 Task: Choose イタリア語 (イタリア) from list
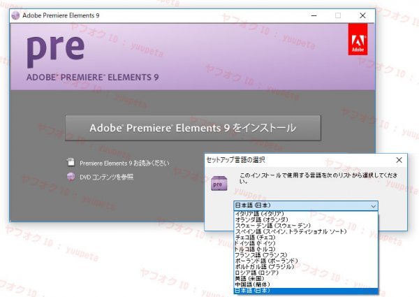[306, 214]
